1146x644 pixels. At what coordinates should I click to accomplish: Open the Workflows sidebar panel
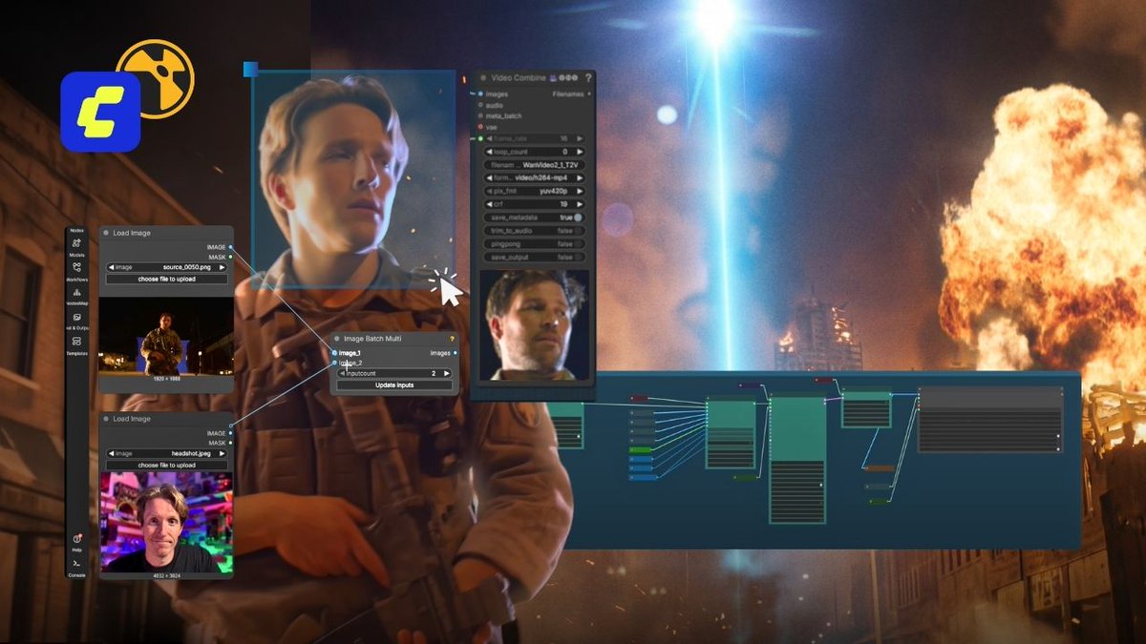[x=76, y=272]
